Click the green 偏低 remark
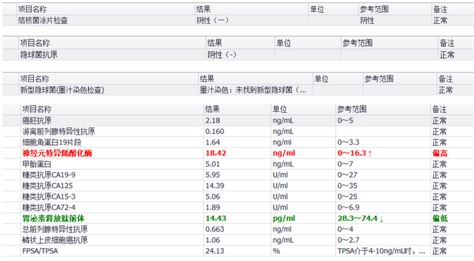Image resolution: width=474 pixels, height=261 pixels. coord(440,218)
